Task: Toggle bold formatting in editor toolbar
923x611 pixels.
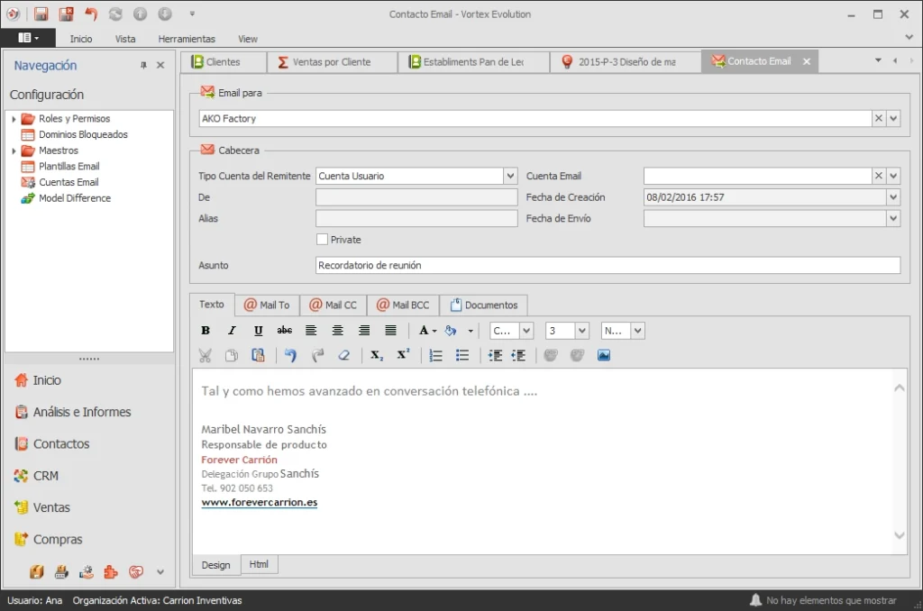Action: [205, 330]
